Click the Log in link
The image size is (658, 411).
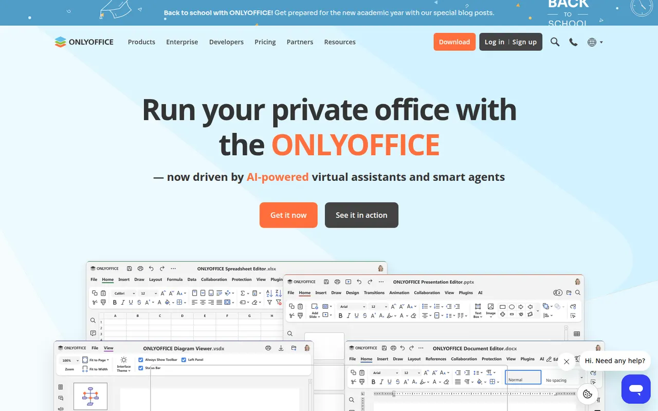coord(495,42)
